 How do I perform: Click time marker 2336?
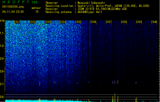click(93, 22)
